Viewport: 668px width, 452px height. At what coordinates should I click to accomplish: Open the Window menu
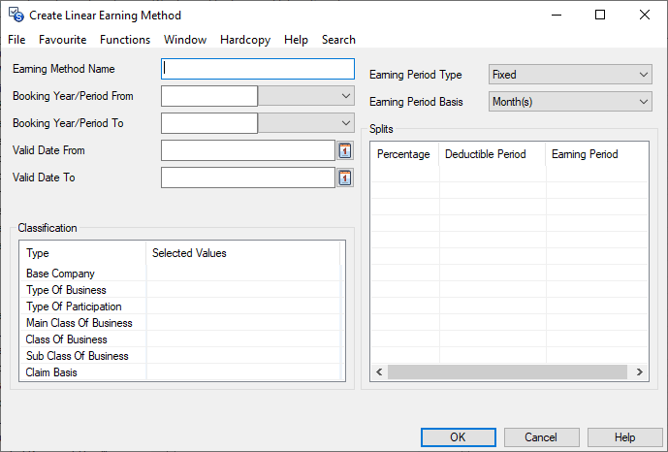[185, 40]
